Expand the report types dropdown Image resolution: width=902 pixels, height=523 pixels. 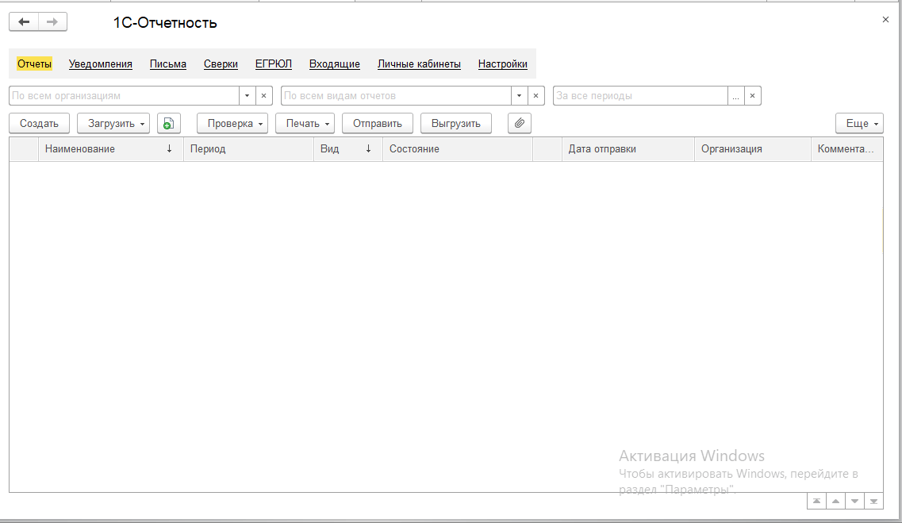tap(520, 95)
